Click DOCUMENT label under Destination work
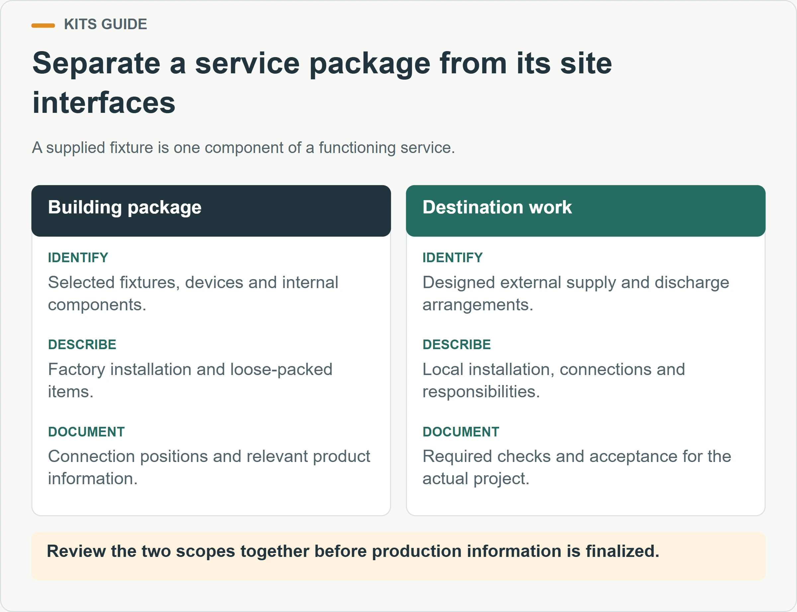 [461, 432]
